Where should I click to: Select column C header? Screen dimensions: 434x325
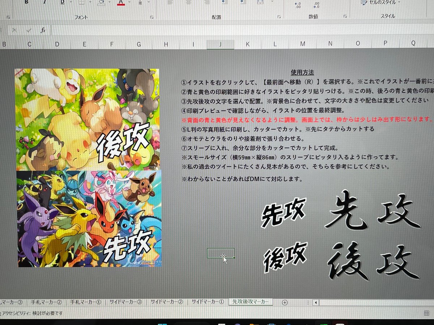[x=29, y=44]
